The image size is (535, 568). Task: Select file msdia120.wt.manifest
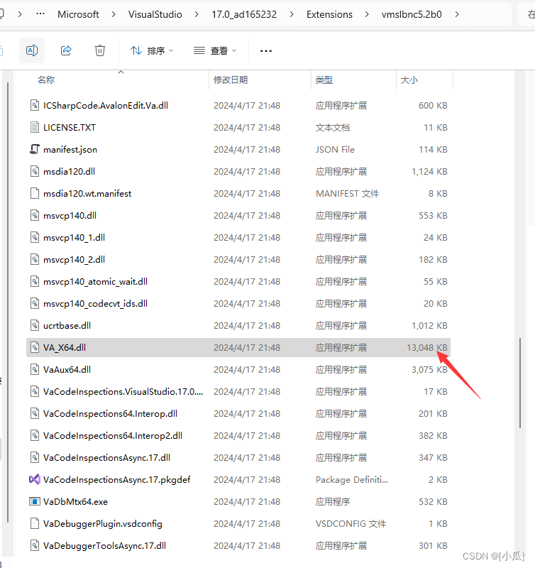[238, 193]
